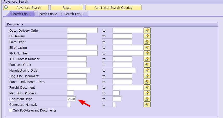This screenshot has height=118, width=223.
Task: Click the Document Type field containing OUTB
Action: click(x=71, y=99)
